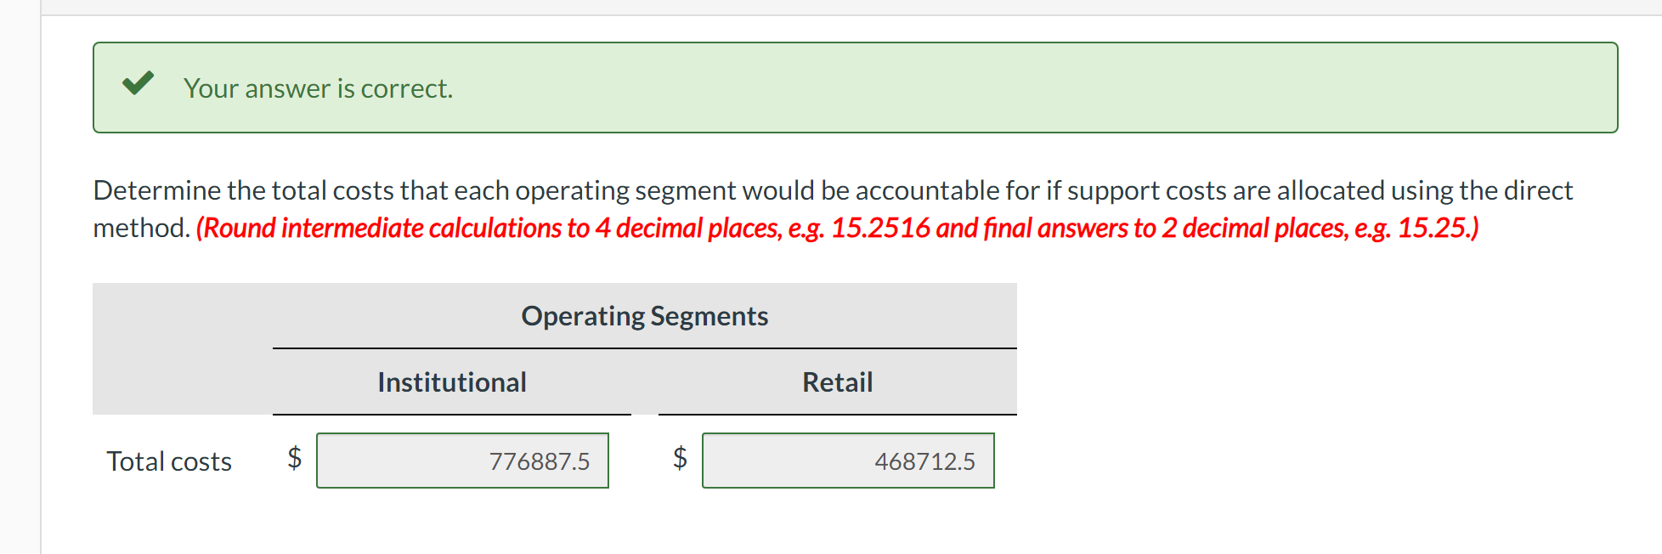Select the value 776887.5 in Institutional field

pyautogui.click(x=540, y=461)
